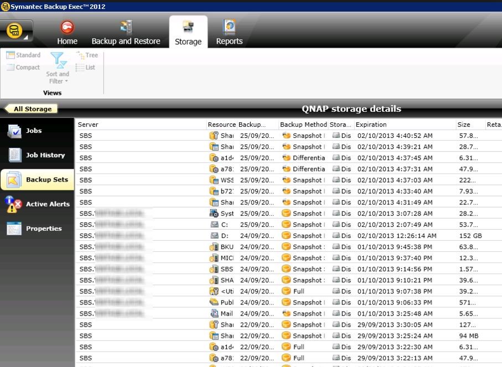Click the MIC resource icon
Viewport: 502px width, 367px height.
(x=214, y=258)
